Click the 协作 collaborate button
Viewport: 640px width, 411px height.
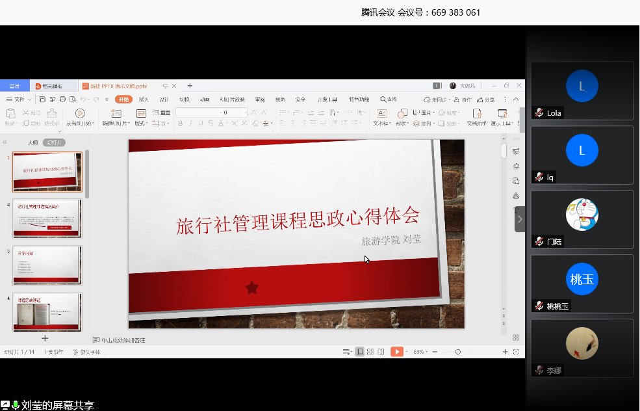point(463,99)
